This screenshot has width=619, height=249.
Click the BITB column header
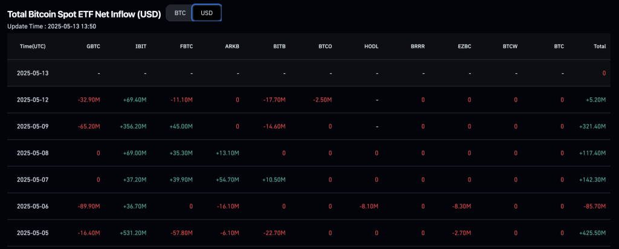279,46
